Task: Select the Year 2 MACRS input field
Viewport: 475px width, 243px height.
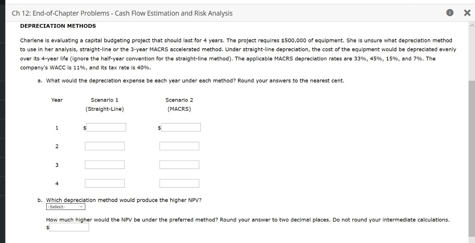Action: point(179,146)
